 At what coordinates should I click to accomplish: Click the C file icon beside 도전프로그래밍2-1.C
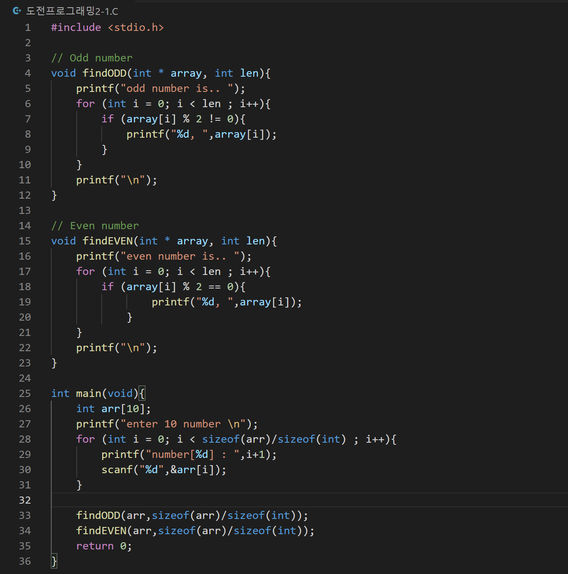(x=17, y=11)
